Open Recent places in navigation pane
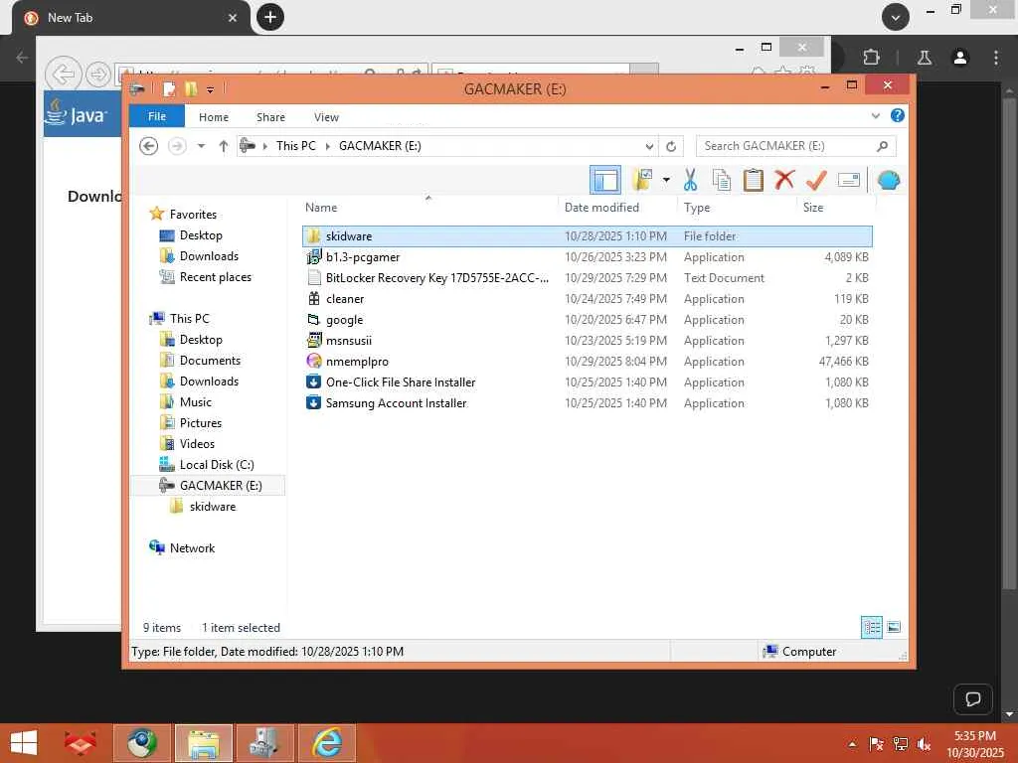The image size is (1018, 763). [x=215, y=277]
